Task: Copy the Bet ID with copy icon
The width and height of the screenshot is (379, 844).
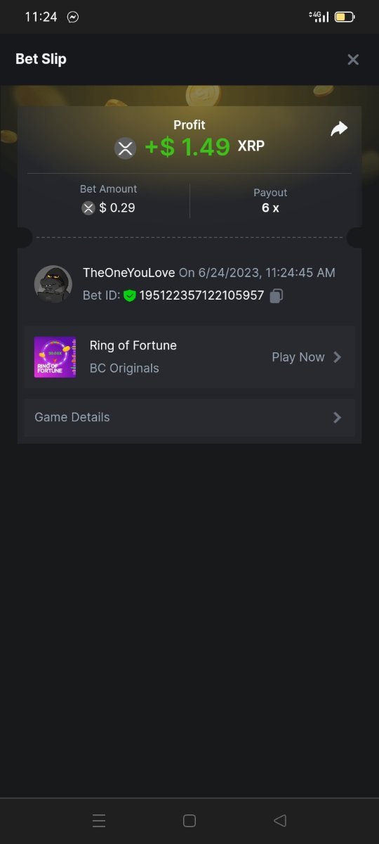Action: point(277,296)
